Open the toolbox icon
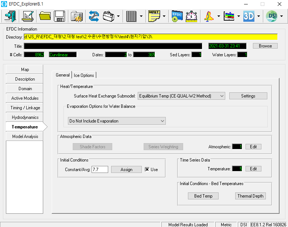This screenshot has height=227, width=288. pyautogui.click(x=109, y=16)
